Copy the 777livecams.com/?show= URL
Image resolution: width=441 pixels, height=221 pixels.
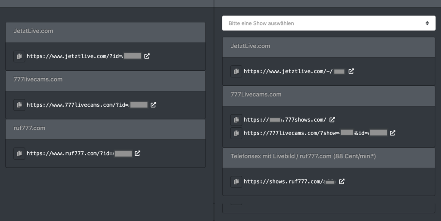click(x=236, y=133)
